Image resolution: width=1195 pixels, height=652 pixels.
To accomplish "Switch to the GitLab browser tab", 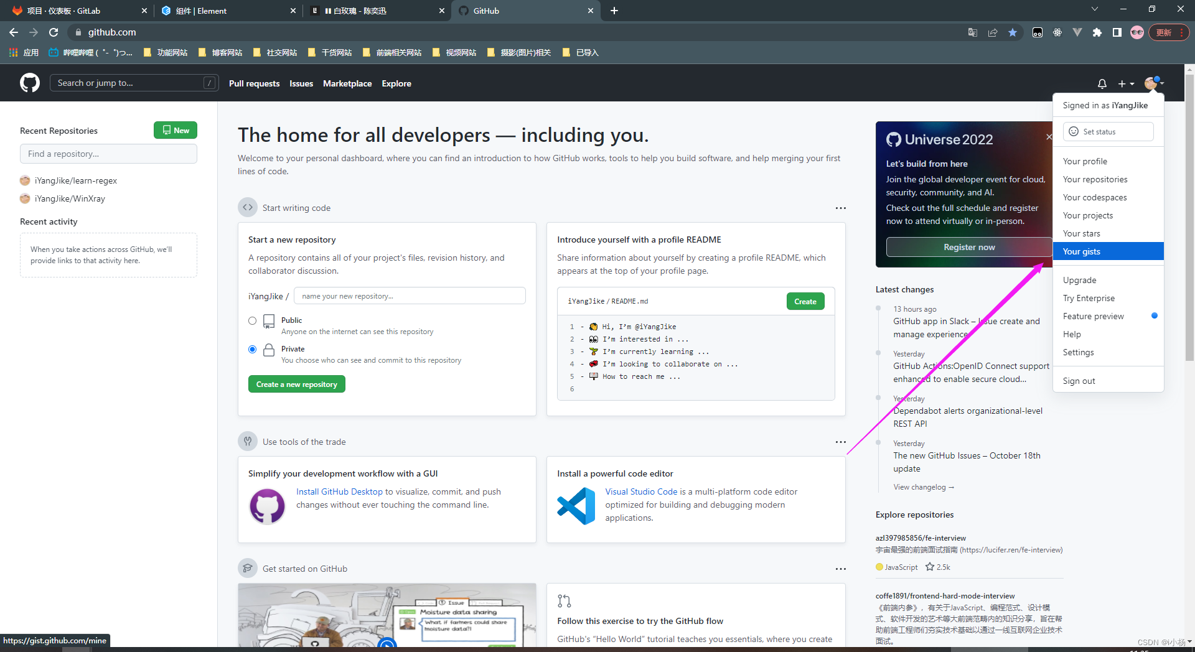I will click(78, 11).
